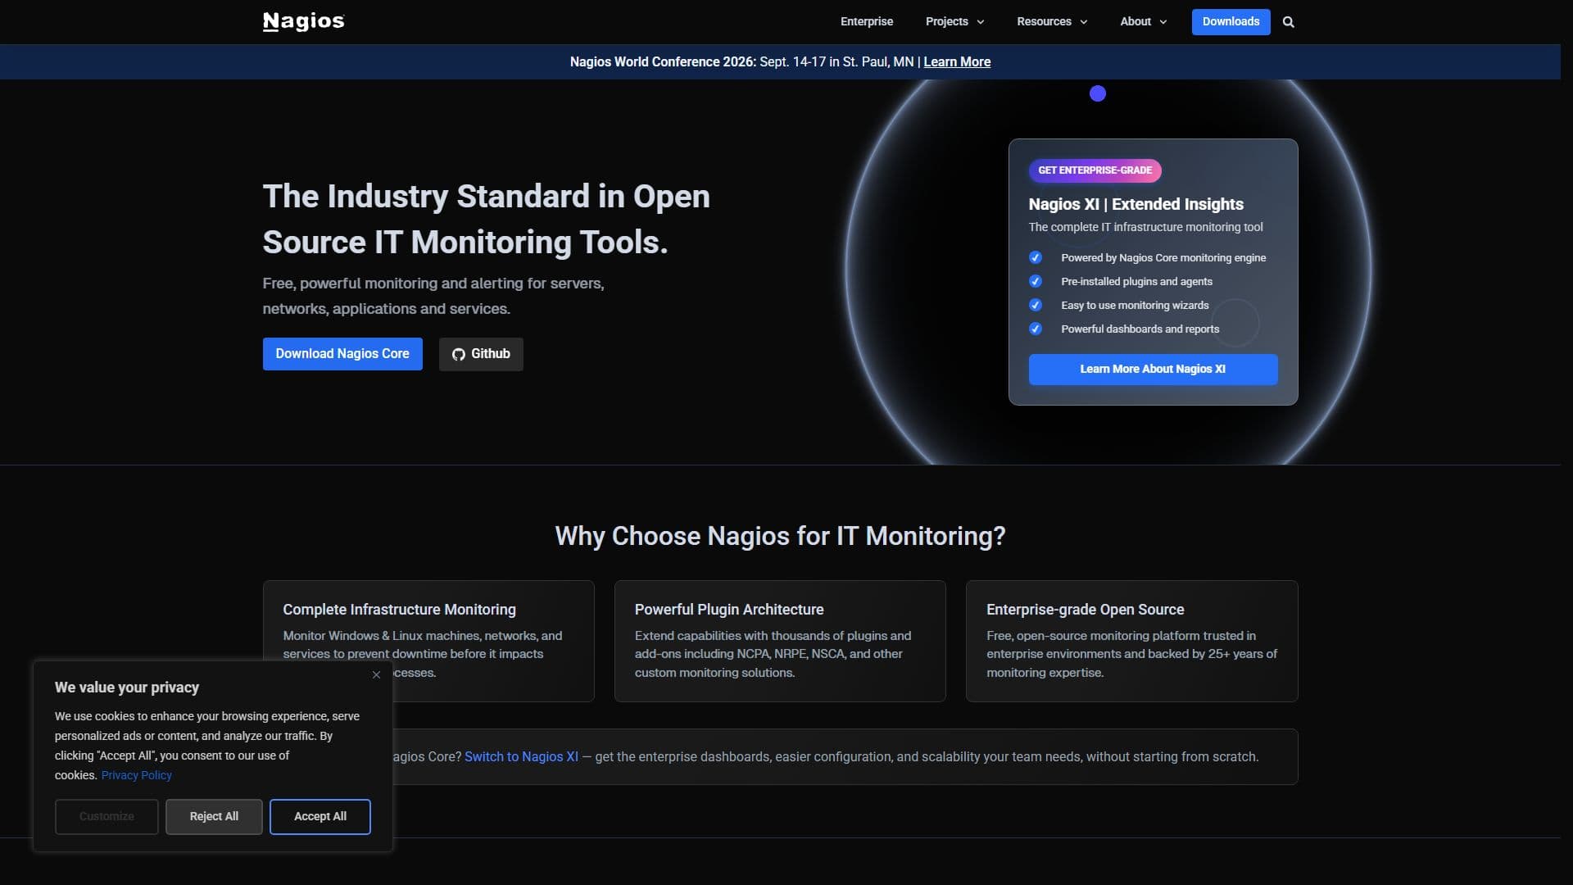Screen dimensions: 1573x885
Task: Click checkmark beside Easy to use monitoring wizards
Action: 1036,305
